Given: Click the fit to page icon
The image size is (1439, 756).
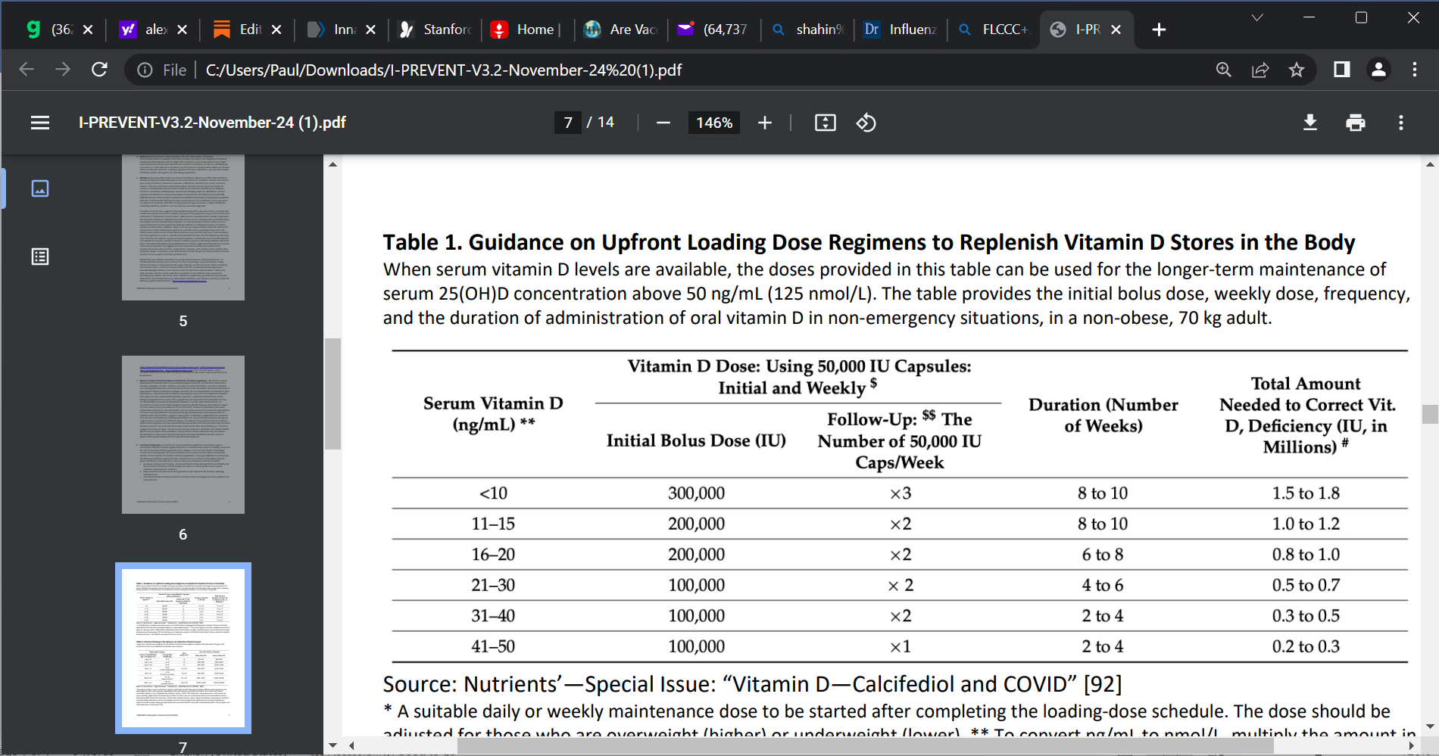Looking at the screenshot, I should tap(826, 123).
